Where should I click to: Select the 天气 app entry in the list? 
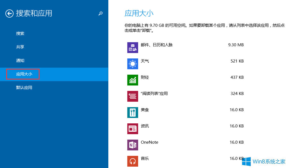tap(145, 61)
